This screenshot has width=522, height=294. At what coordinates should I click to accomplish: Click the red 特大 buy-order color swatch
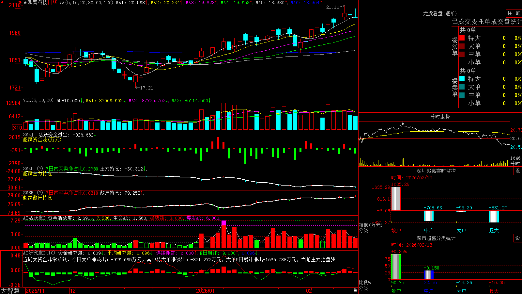coord(462,38)
